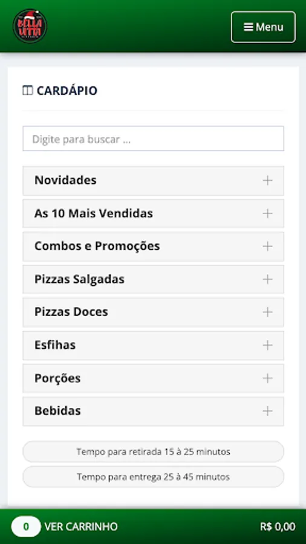The image size is (306, 544).
Task: Expand the Porções category
Action: (x=154, y=378)
